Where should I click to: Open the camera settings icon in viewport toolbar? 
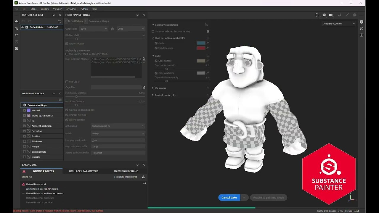coord(331,15)
